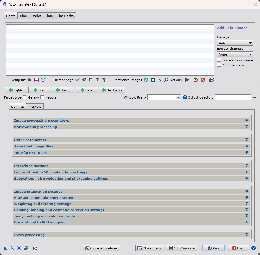Switch to the Flats tab
Viewport: 260px width, 255px height.
pyautogui.click(x=49, y=16)
